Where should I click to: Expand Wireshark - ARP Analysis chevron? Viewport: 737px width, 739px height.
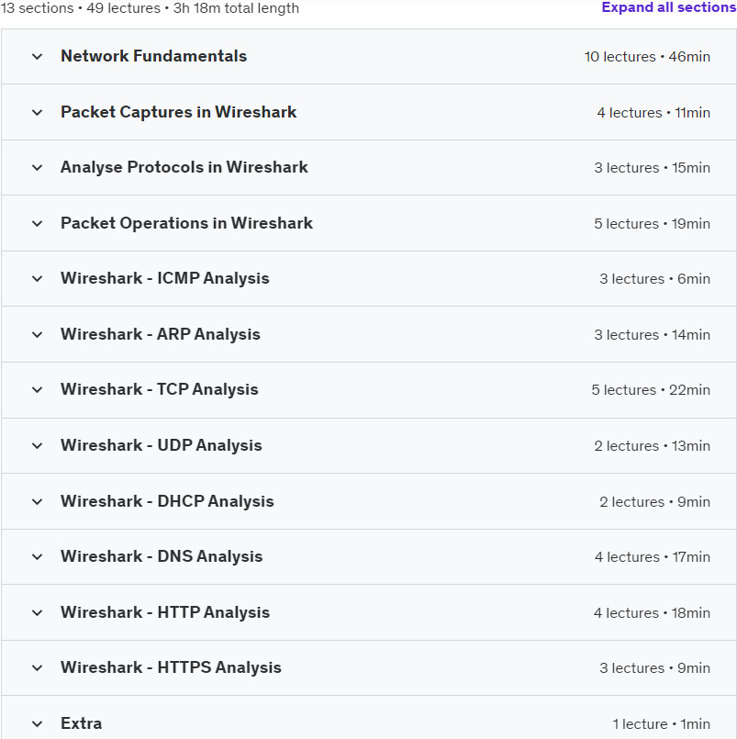(38, 335)
